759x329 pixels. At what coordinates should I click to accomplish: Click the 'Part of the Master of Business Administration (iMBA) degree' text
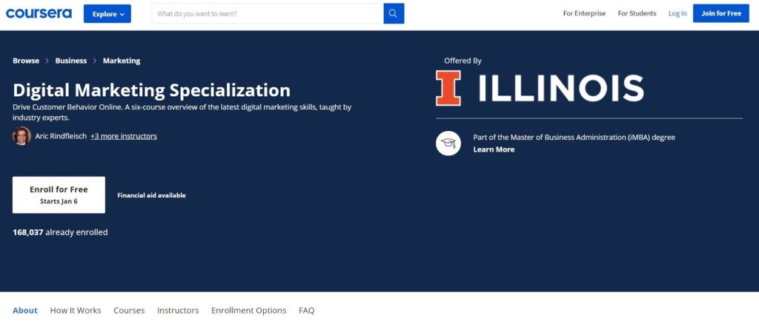click(574, 138)
